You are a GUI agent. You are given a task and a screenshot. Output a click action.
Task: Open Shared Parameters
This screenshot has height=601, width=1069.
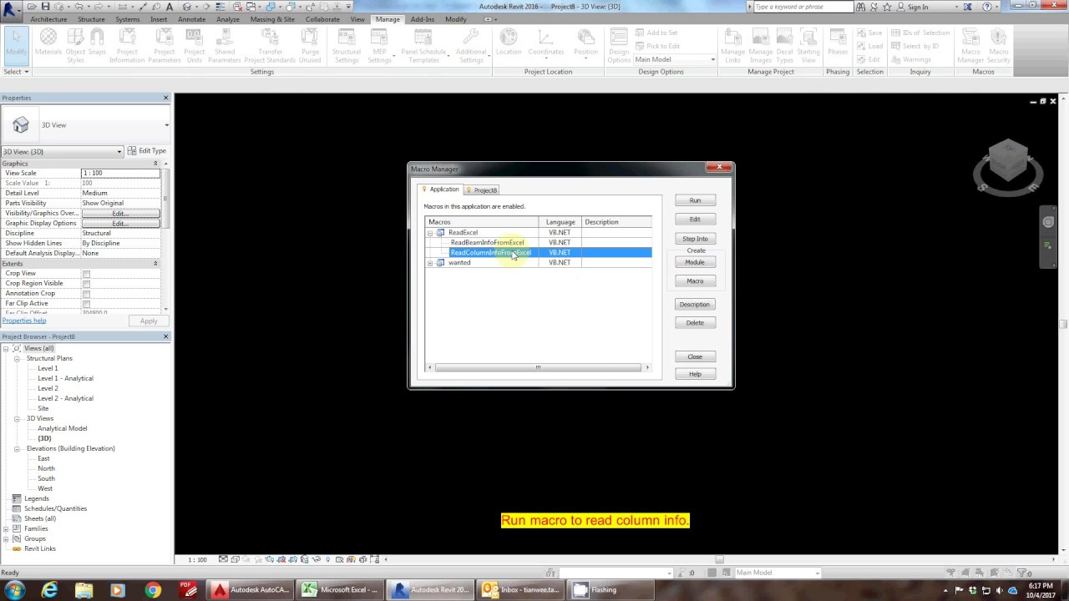(x=224, y=44)
